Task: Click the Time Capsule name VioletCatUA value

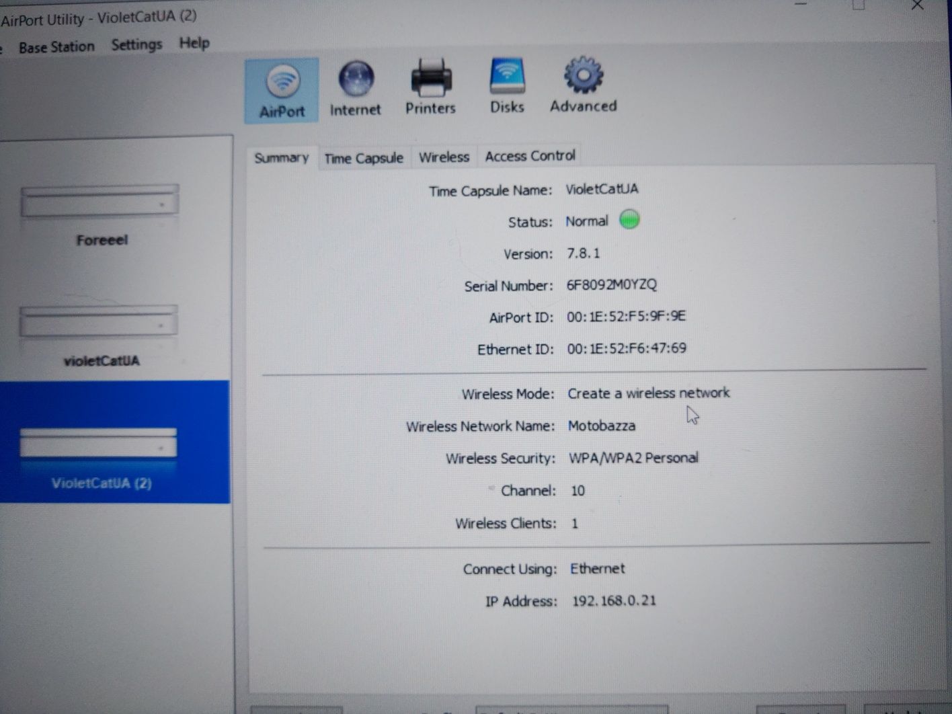Action: (602, 189)
